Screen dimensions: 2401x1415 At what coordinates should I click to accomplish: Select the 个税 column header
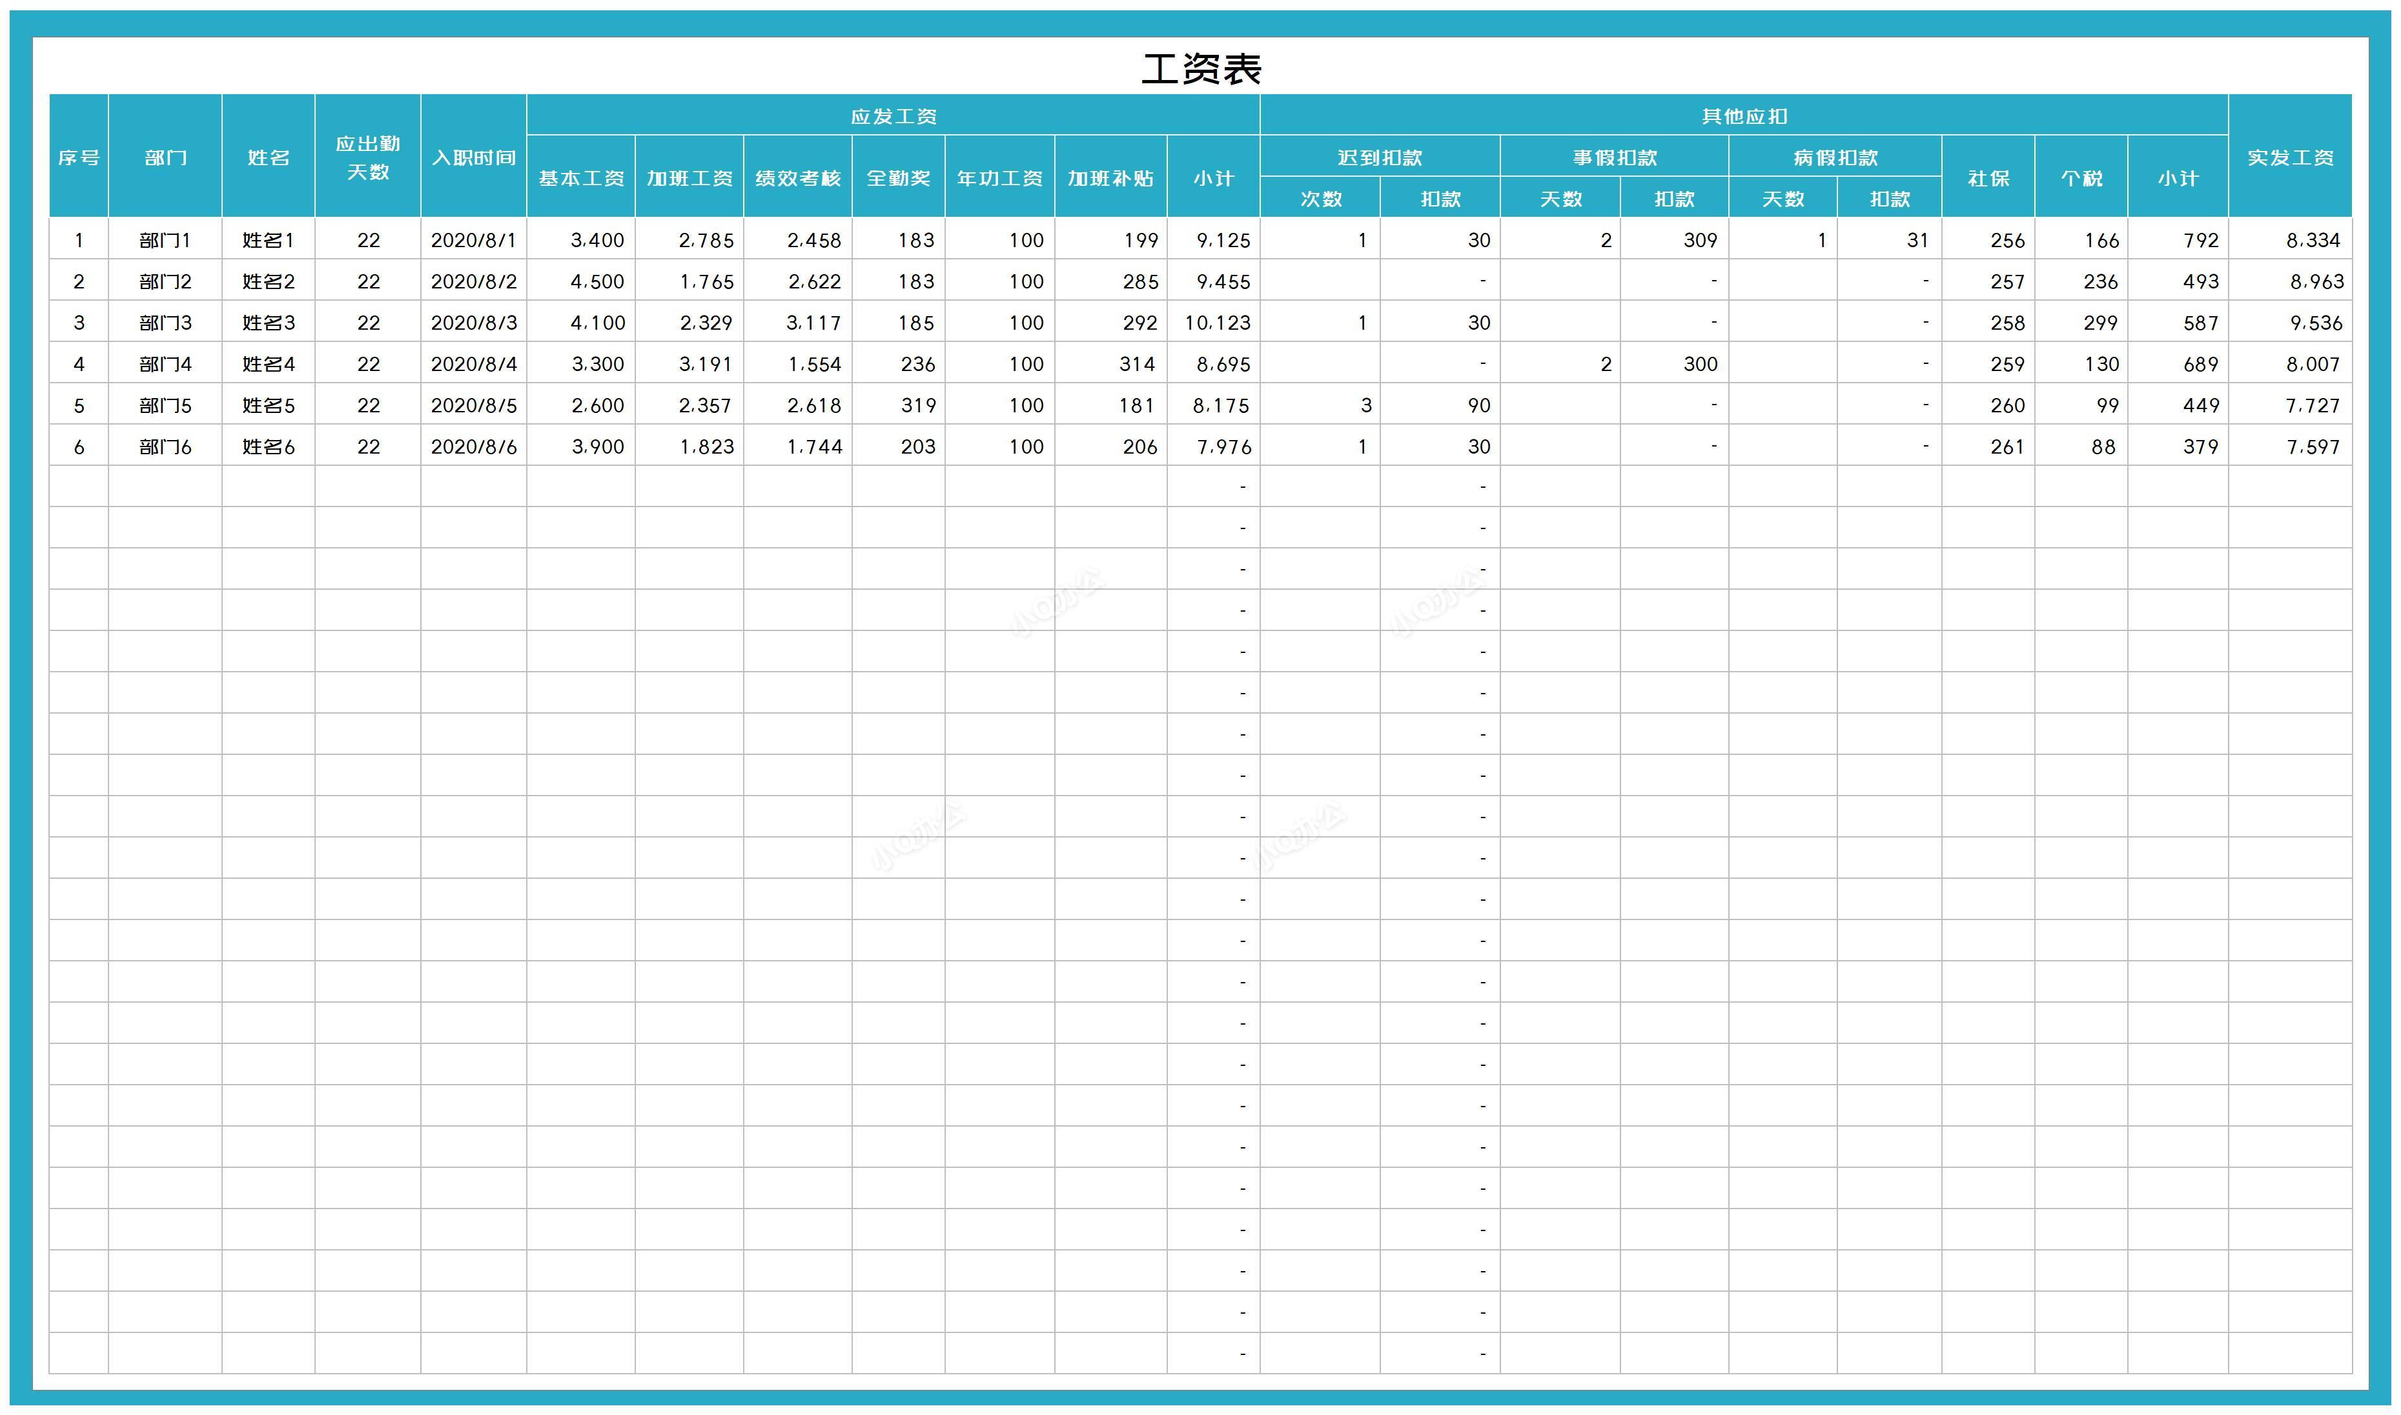pos(2081,178)
